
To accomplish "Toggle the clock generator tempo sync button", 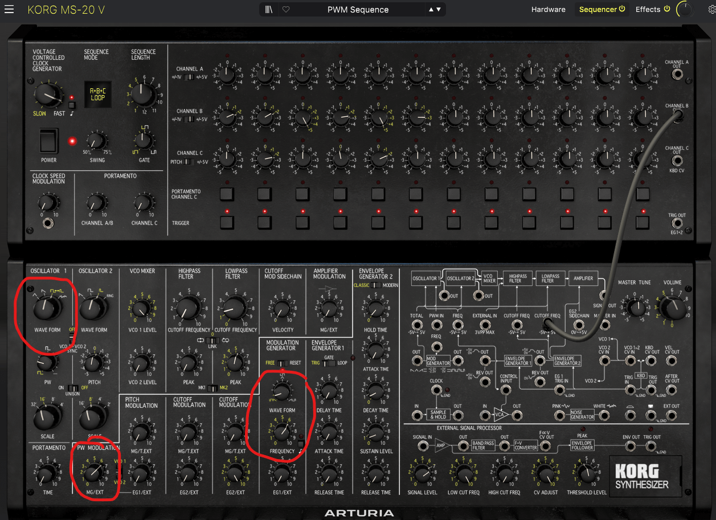I will tap(72, 105).
